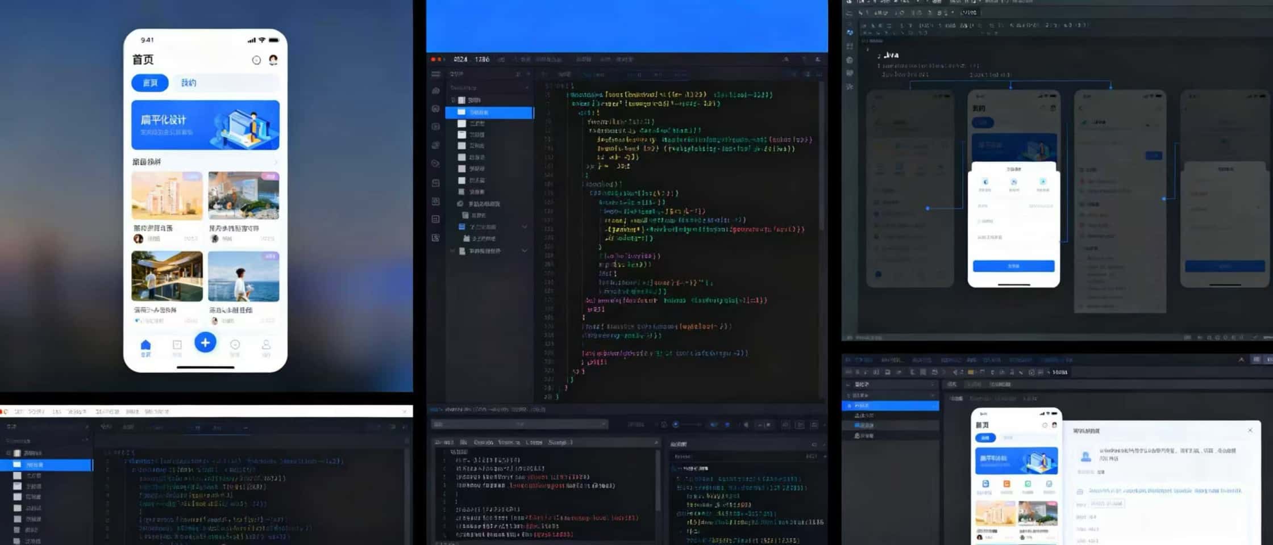
Task: Toggle the blue checkbox item in file tree
Action: pos(462,227)
